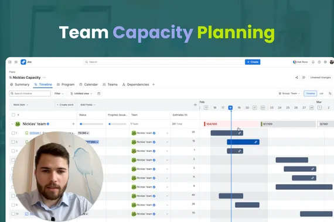Screen dimensions: 334x222
Task: Open the TO DO status dropdown
Action: (x=83, y=133)
